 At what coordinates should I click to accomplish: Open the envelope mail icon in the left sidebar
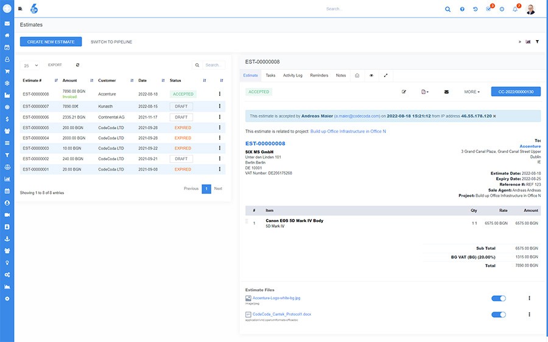[x=7, y=23]
